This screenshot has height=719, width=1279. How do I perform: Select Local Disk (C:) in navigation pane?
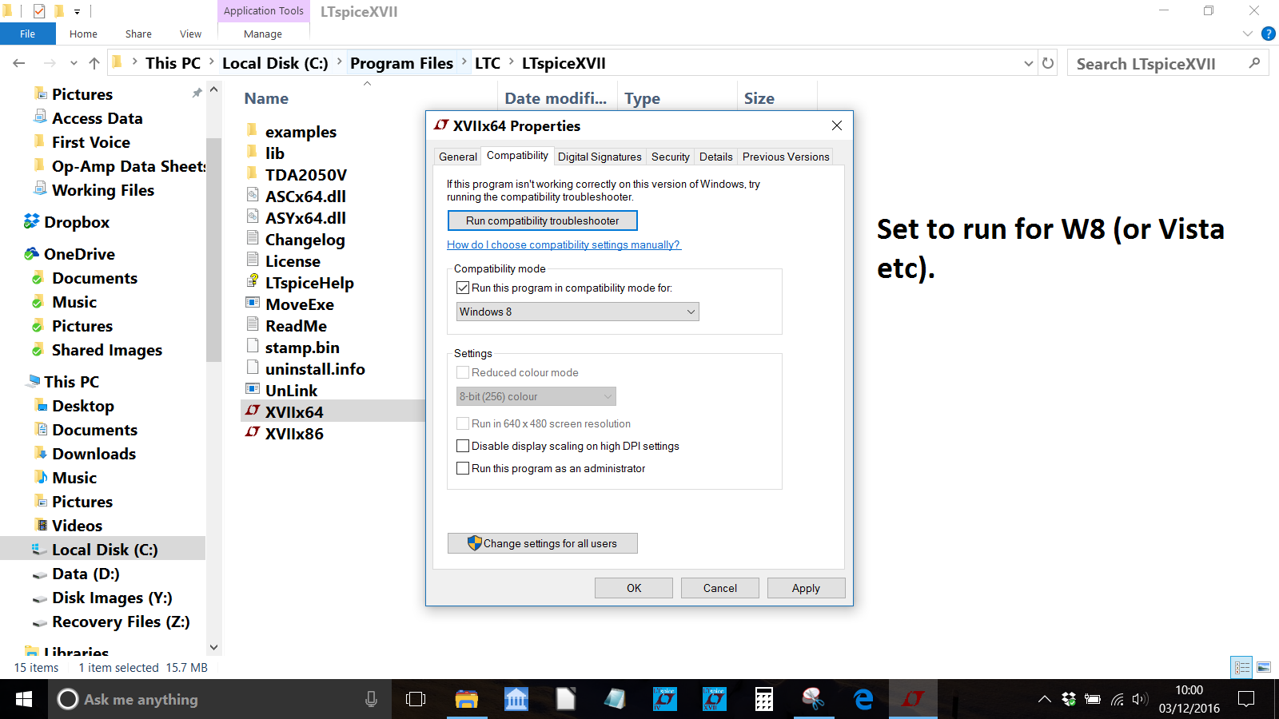pos(103,549)
